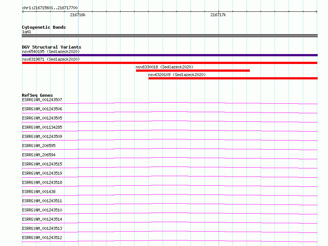This screenshot has width=328, height=246.
Task: Click the purple nsv6540195 variant bar
Action: pyautogui.click(x=170, y=55)
